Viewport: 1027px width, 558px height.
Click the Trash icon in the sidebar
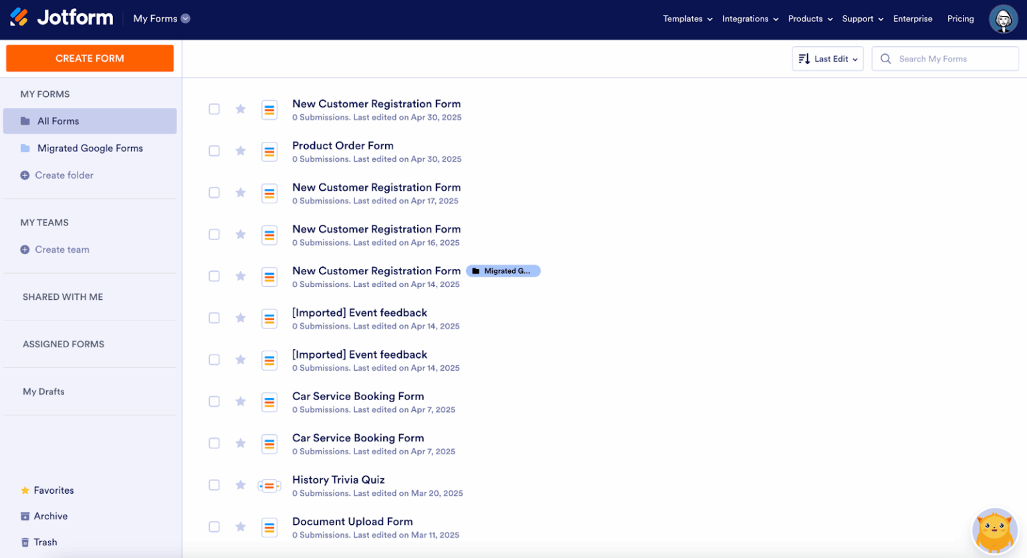pyautogui.click(x=24, y=542)
